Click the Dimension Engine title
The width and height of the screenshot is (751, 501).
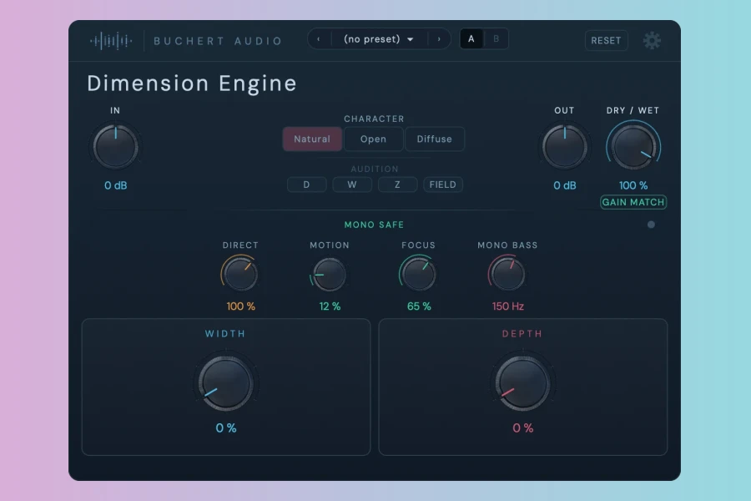point(192,83)
